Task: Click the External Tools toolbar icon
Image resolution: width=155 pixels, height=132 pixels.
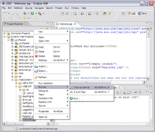Action: 40,13
